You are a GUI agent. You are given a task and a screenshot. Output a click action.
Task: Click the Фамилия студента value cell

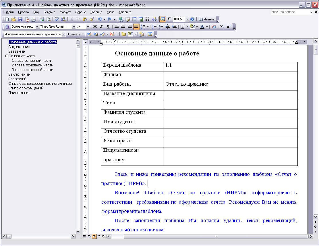[230, 114]
